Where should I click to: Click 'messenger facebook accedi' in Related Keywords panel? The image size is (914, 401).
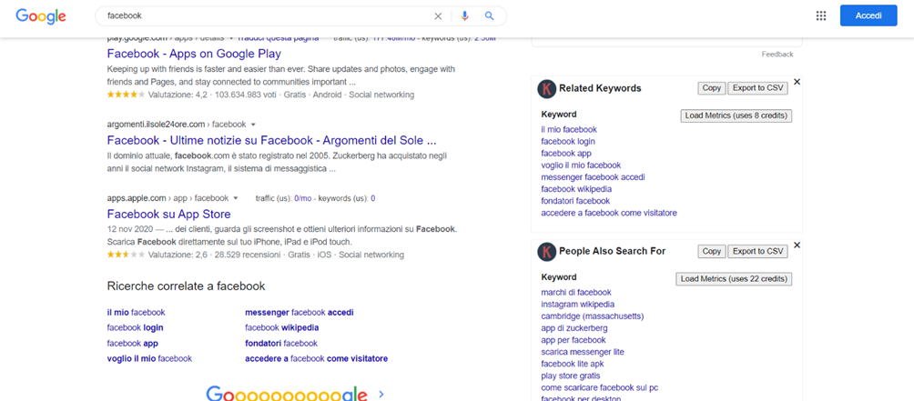(x=593, y=177)
